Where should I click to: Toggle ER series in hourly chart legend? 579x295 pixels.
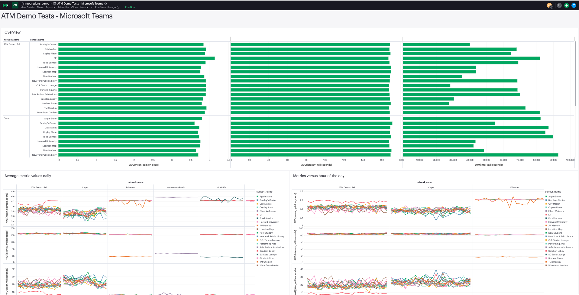548,215
